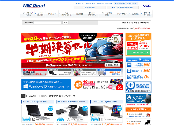Open モバイルノート Hybrid ZERO heading

click(x=38, y=102)
